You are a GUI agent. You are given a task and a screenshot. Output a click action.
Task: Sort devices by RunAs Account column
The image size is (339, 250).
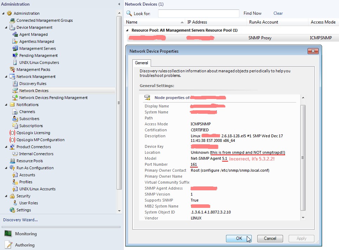(277, 22)
